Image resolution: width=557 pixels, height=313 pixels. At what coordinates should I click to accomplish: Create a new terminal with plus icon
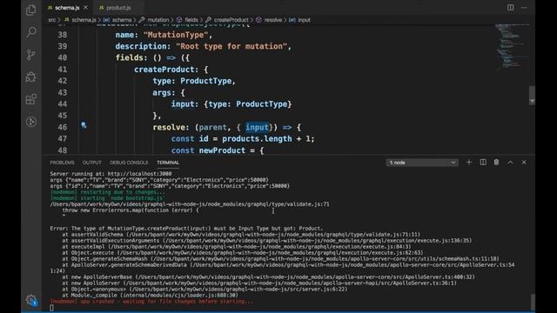[469, 163]
